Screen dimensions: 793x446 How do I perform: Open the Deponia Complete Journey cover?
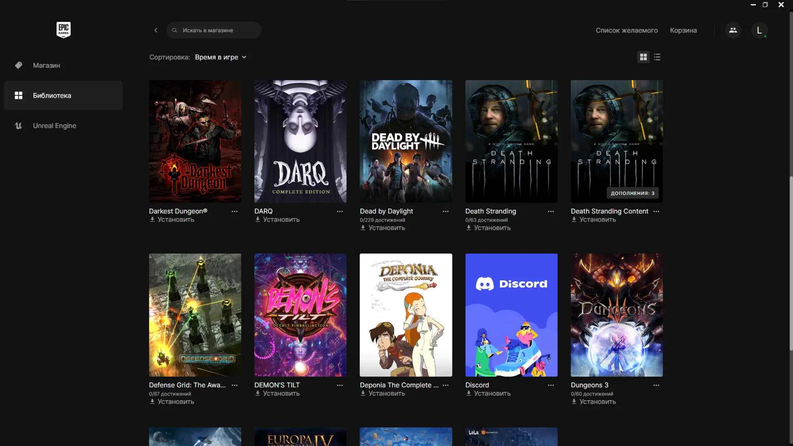click(x=406, y=315)
